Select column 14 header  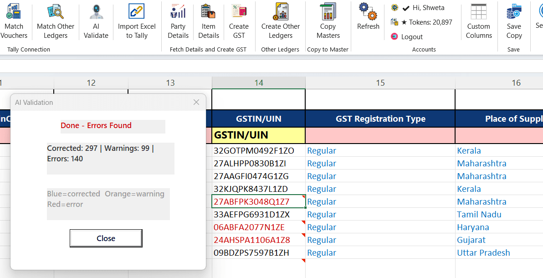(x=259, y=82)
